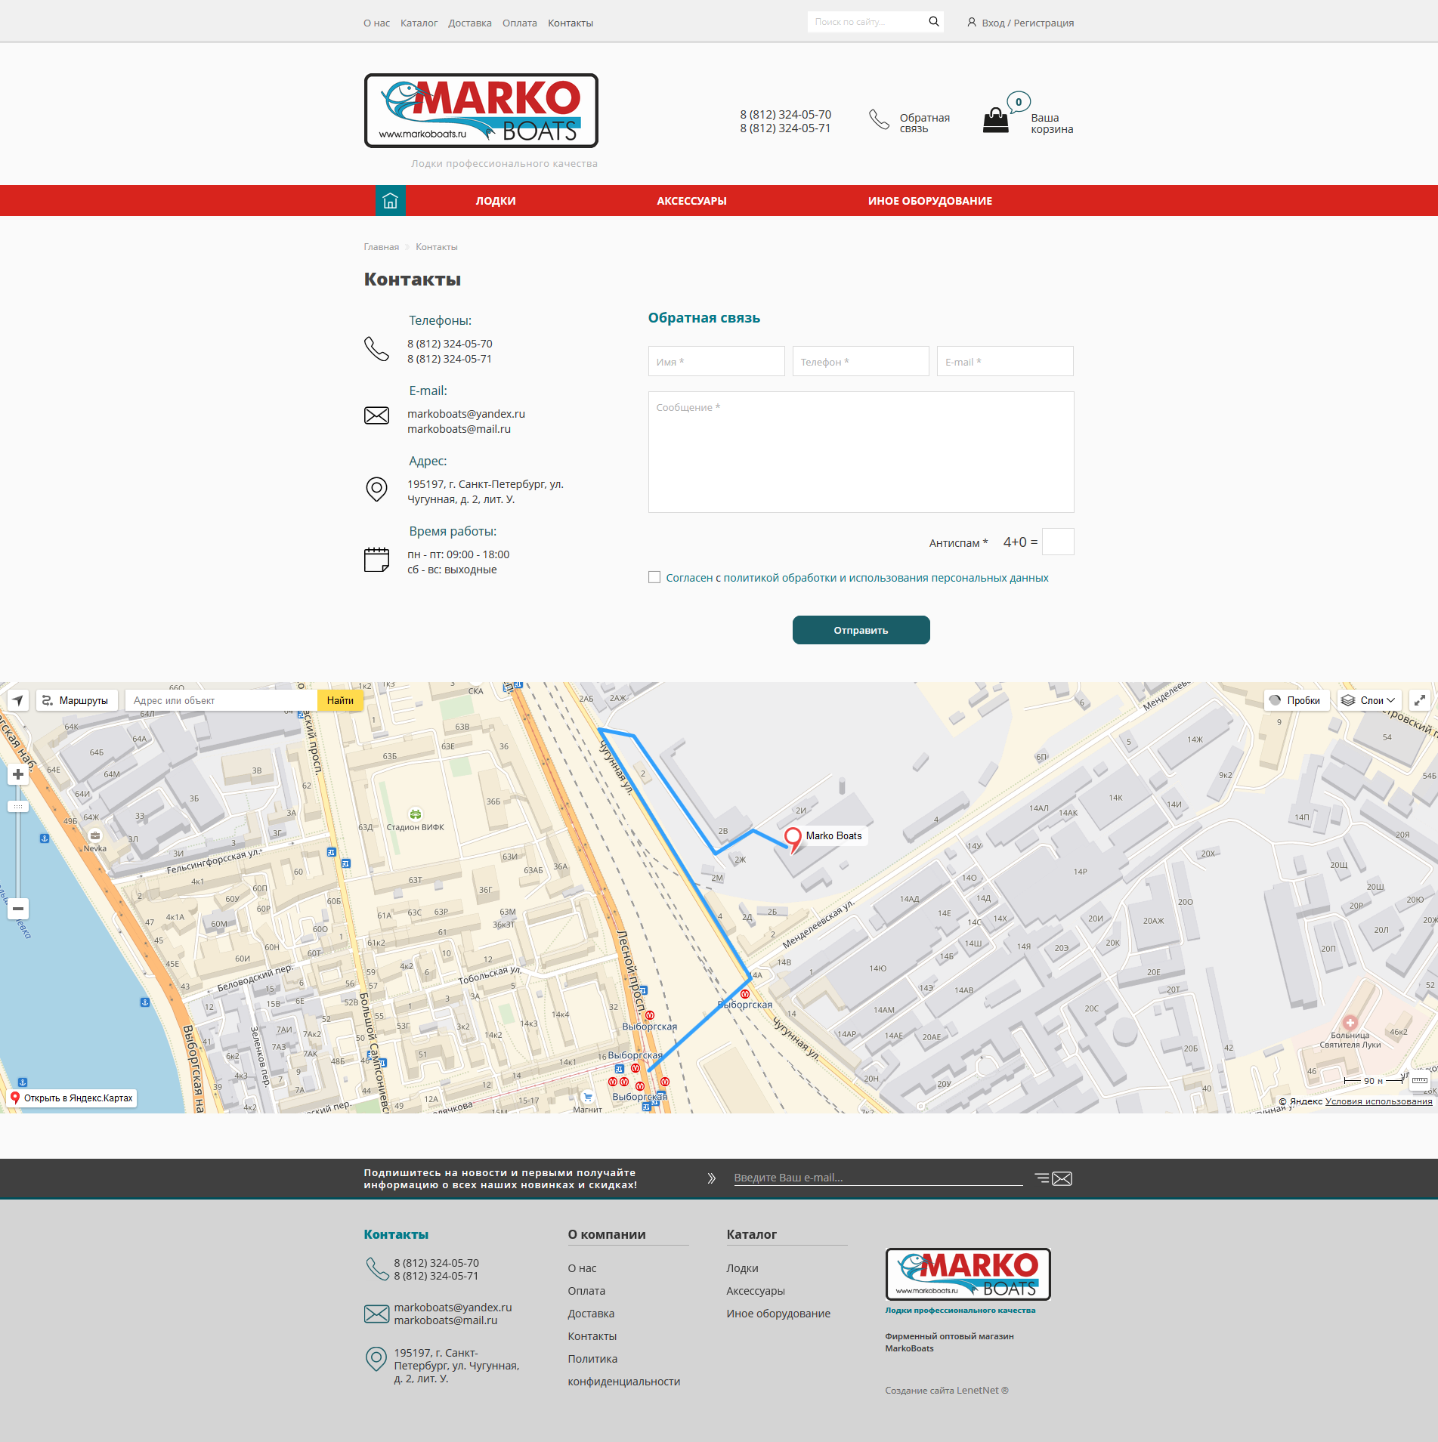Open the Оплата top menu item
This screenshot has height=1442, width=1438.
click(x=520, y=23)
